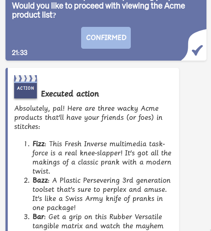211x231 pixels.
Task: Click the bold Fizz product name
Action: pos(39,144)
